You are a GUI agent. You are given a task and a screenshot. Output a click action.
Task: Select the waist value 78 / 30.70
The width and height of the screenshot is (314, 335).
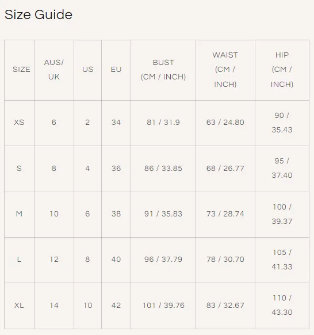click(x=225, y=260)
